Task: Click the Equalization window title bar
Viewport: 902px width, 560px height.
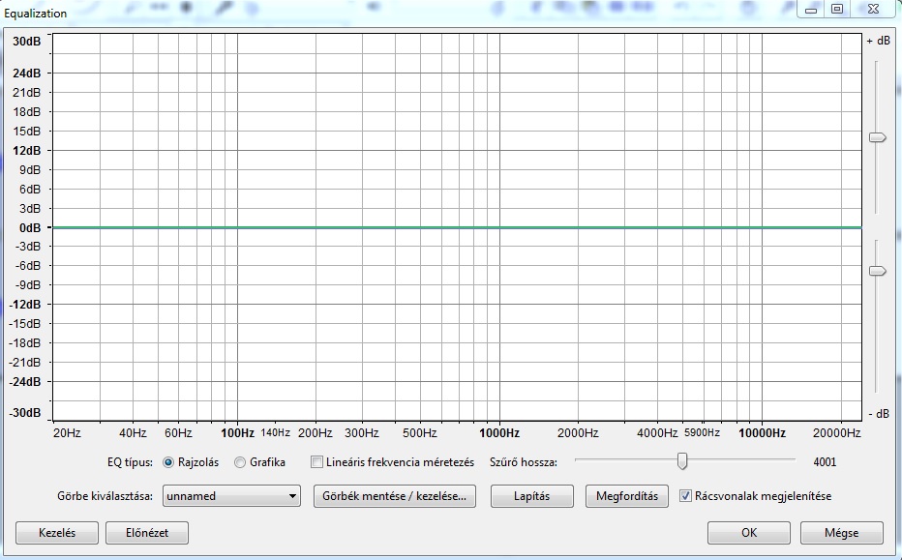Action: 387,13
